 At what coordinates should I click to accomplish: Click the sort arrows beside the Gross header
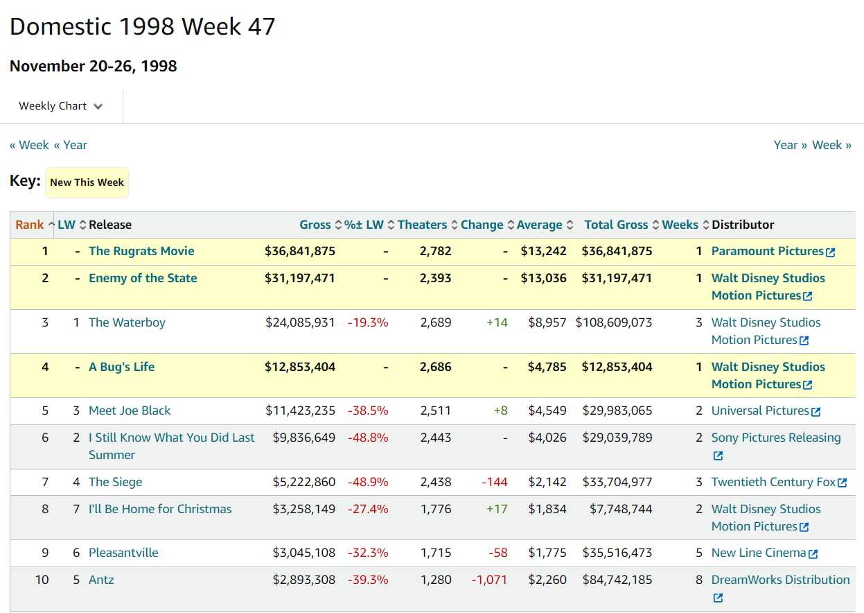tap(338, 225)
